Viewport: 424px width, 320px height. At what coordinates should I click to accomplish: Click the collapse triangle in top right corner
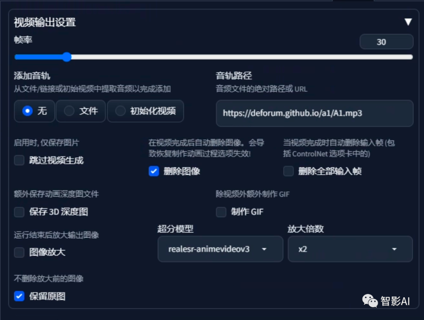click(x=408, y=22)
